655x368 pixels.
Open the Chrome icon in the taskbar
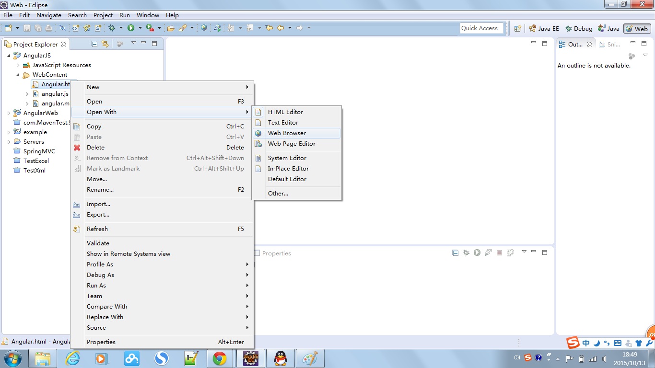pyautogui.click(x=220, y=358)
